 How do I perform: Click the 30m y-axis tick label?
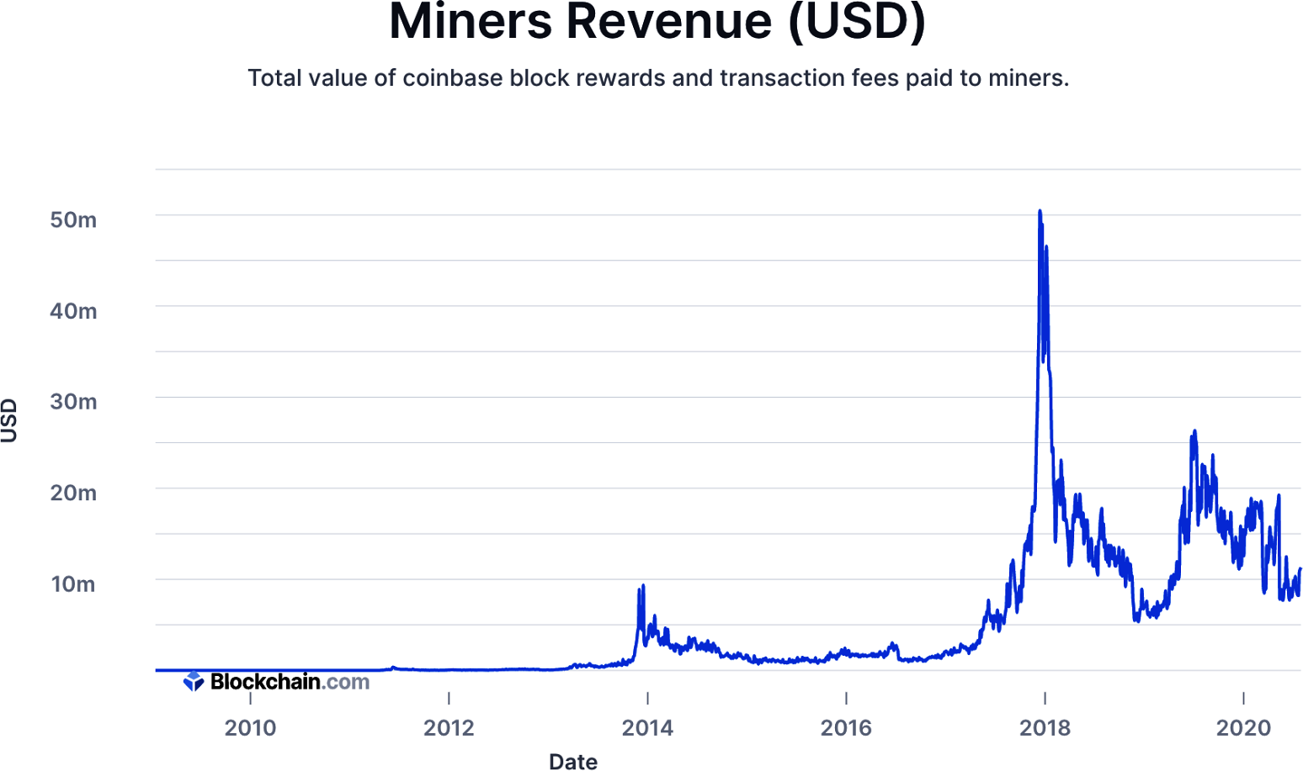[73, 402]
